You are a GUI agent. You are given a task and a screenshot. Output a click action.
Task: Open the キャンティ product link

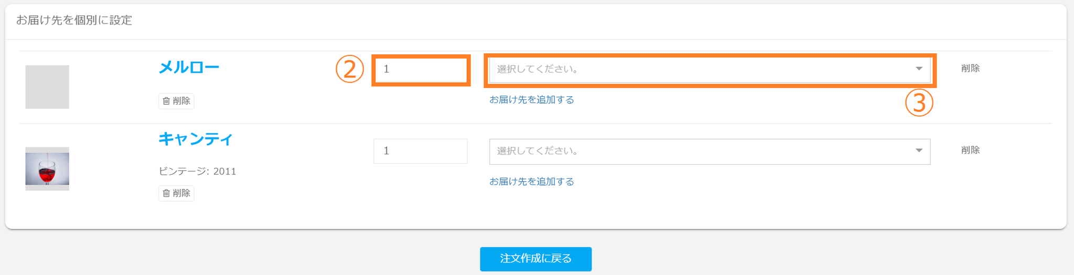pos(196,139)
